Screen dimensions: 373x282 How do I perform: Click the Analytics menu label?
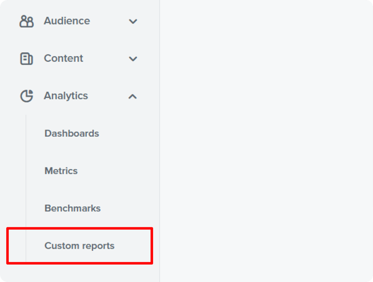[66, 96]
